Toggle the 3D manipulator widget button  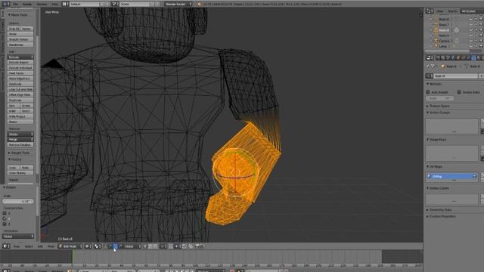106,246
